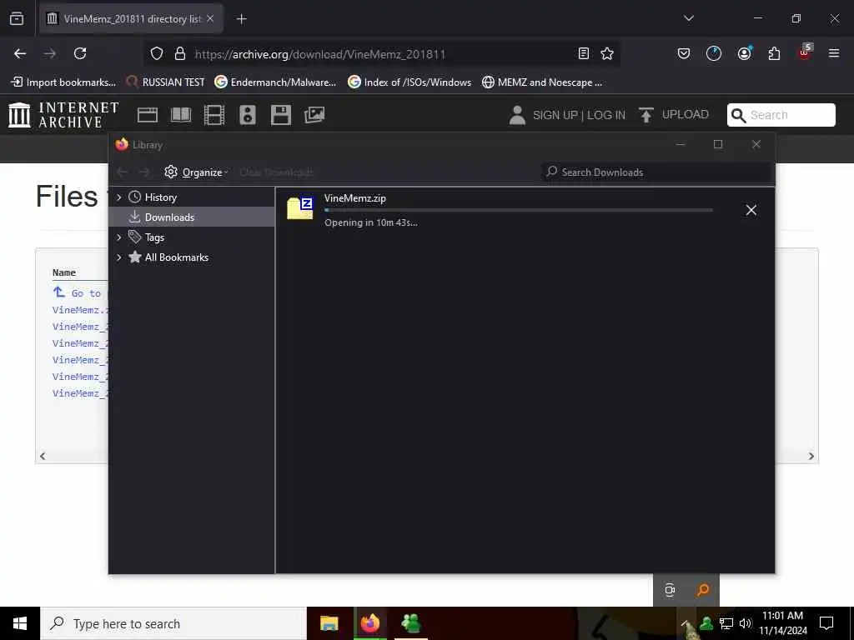Screen dimensions: 854x640
Task: Open the Firefox account icon
Action: point(744,53)
